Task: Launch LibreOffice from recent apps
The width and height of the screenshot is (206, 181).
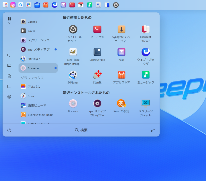Action: click(97, 52)
